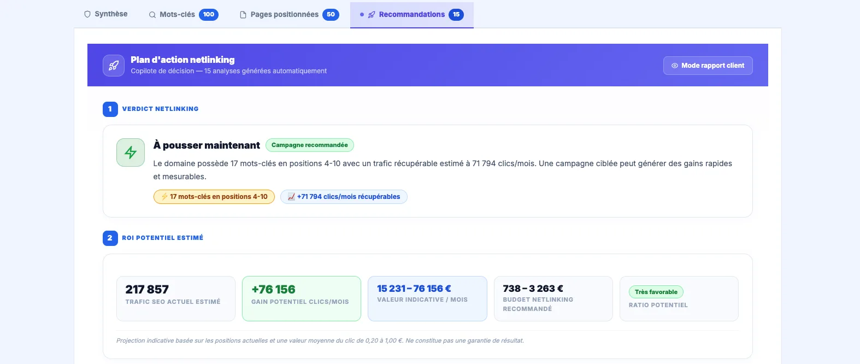Click the Campagne recommandée badge

(310, 145)
